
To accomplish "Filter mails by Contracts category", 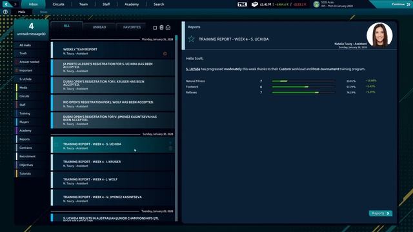I will click(32, 148).
